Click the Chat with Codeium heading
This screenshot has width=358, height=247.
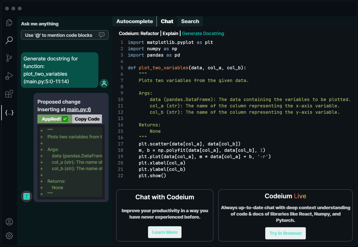pos(165,197)
